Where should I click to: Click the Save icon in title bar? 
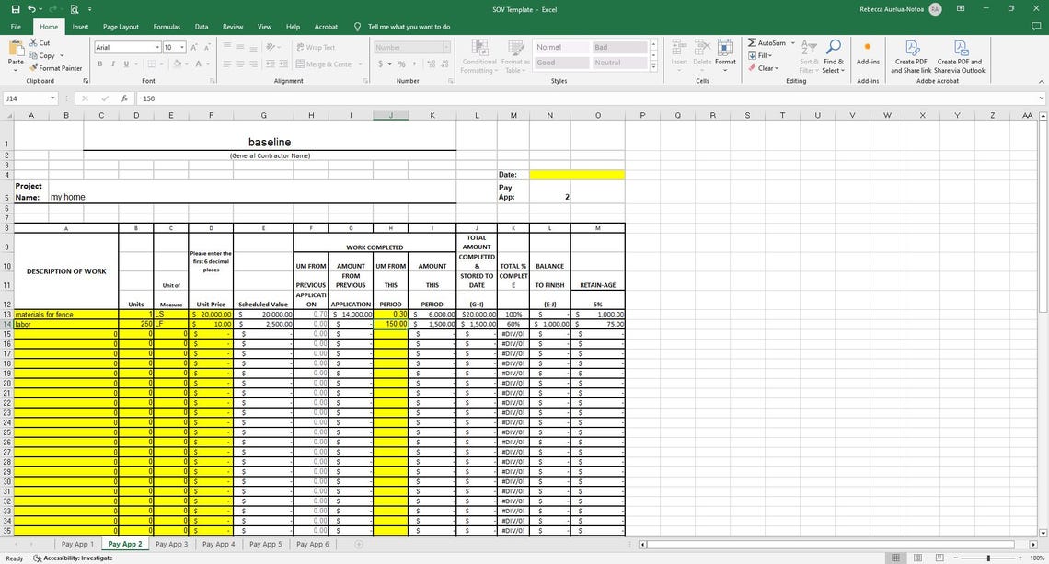[16, 9]
